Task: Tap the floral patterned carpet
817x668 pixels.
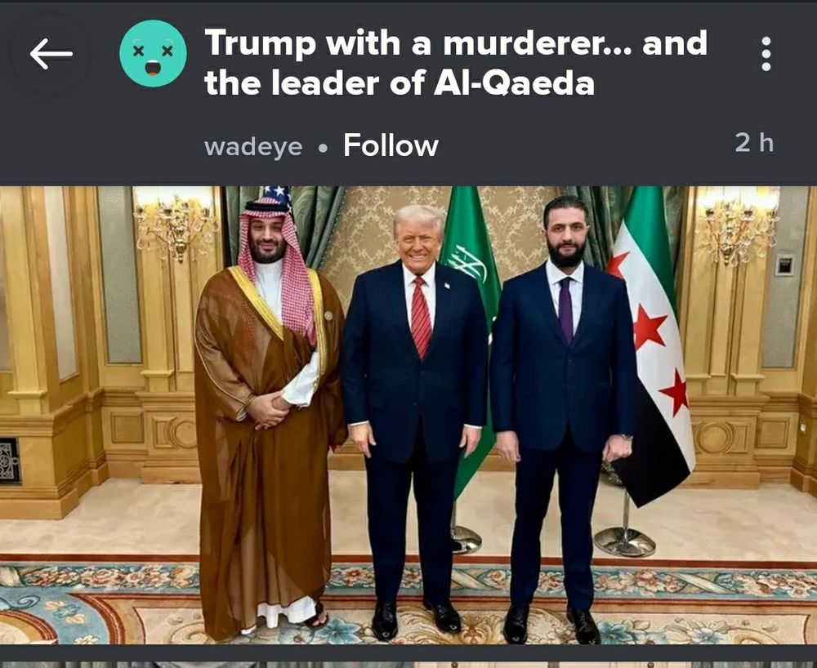Action: click(x=408, y=604)
